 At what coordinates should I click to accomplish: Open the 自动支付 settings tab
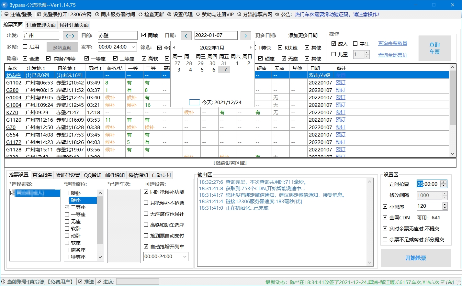click(161, 175)
